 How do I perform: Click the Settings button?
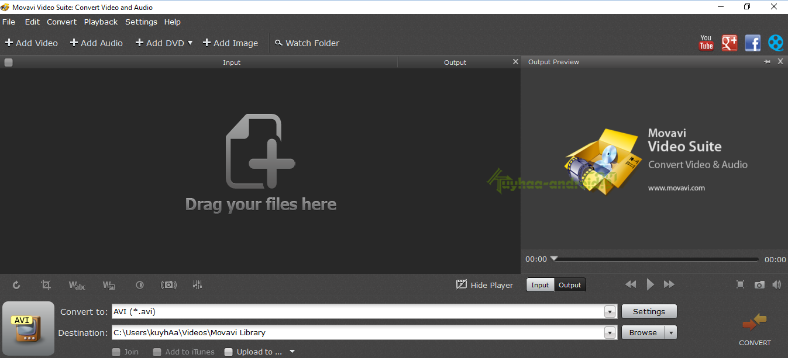[x=649, y=312]
